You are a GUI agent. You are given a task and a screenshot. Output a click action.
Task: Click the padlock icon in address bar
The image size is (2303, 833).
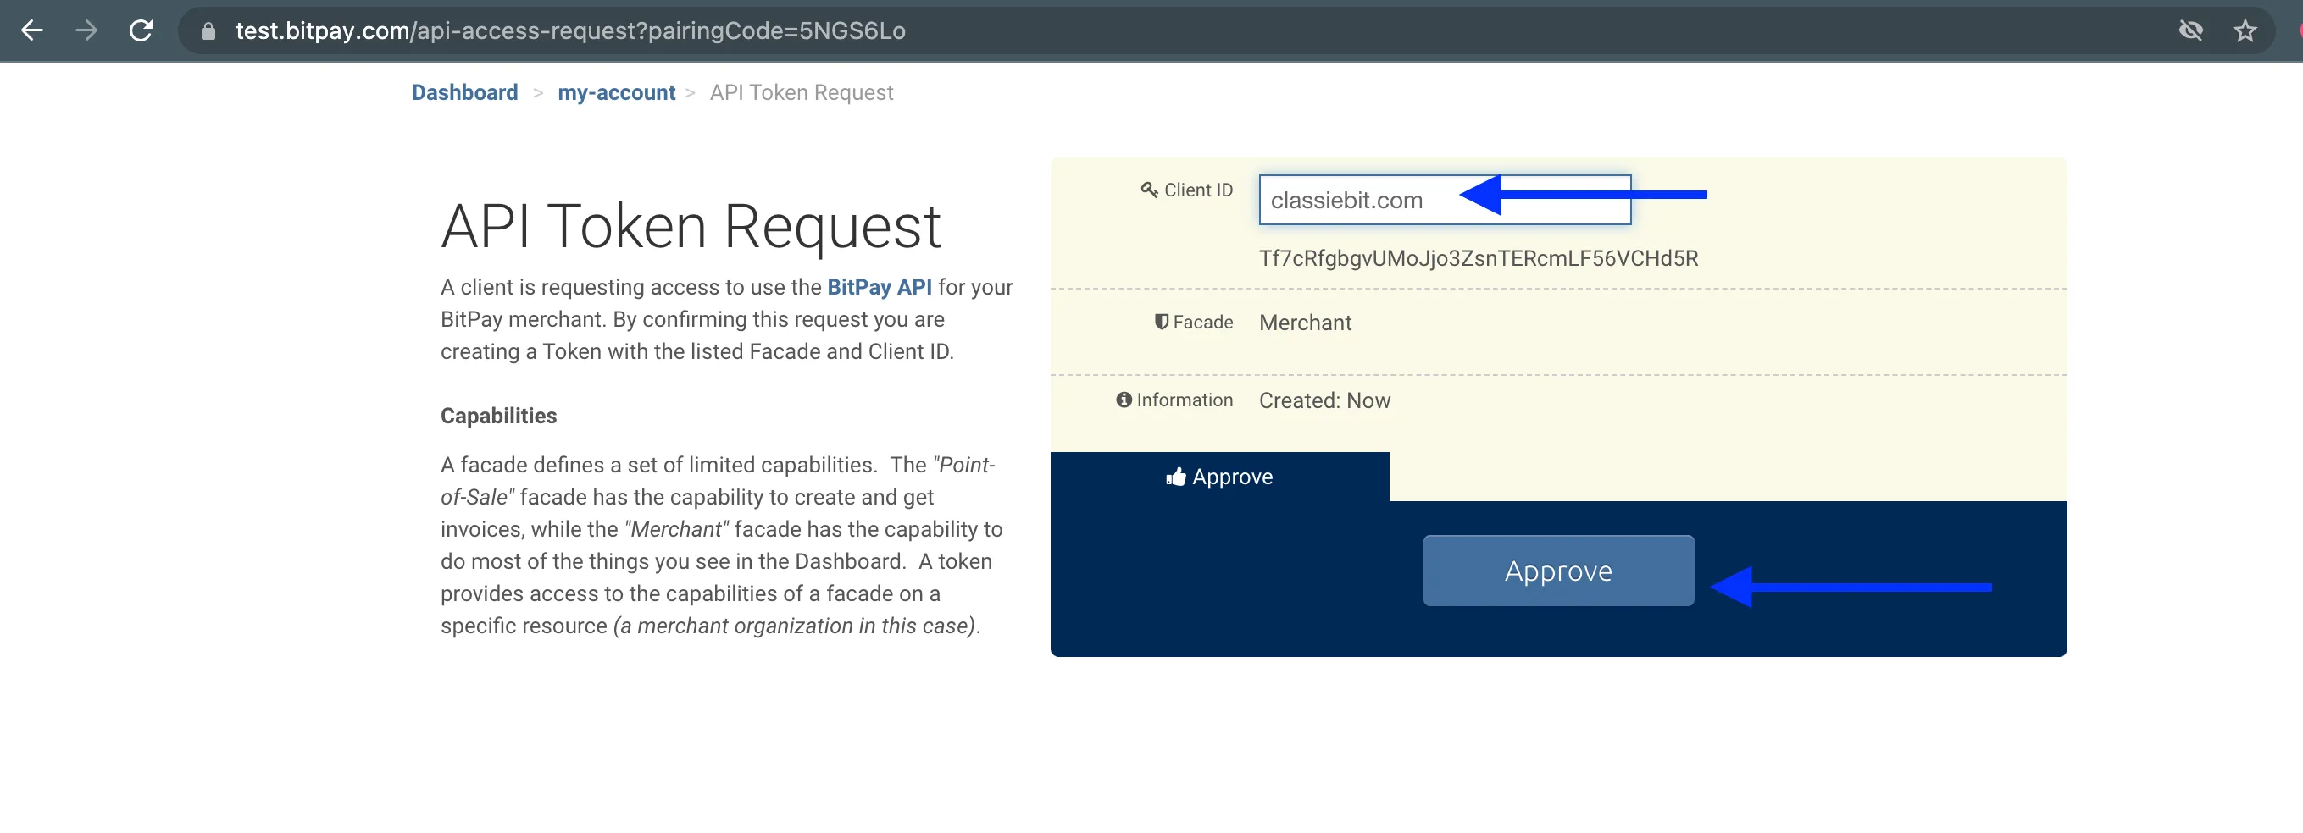[208, 30]
